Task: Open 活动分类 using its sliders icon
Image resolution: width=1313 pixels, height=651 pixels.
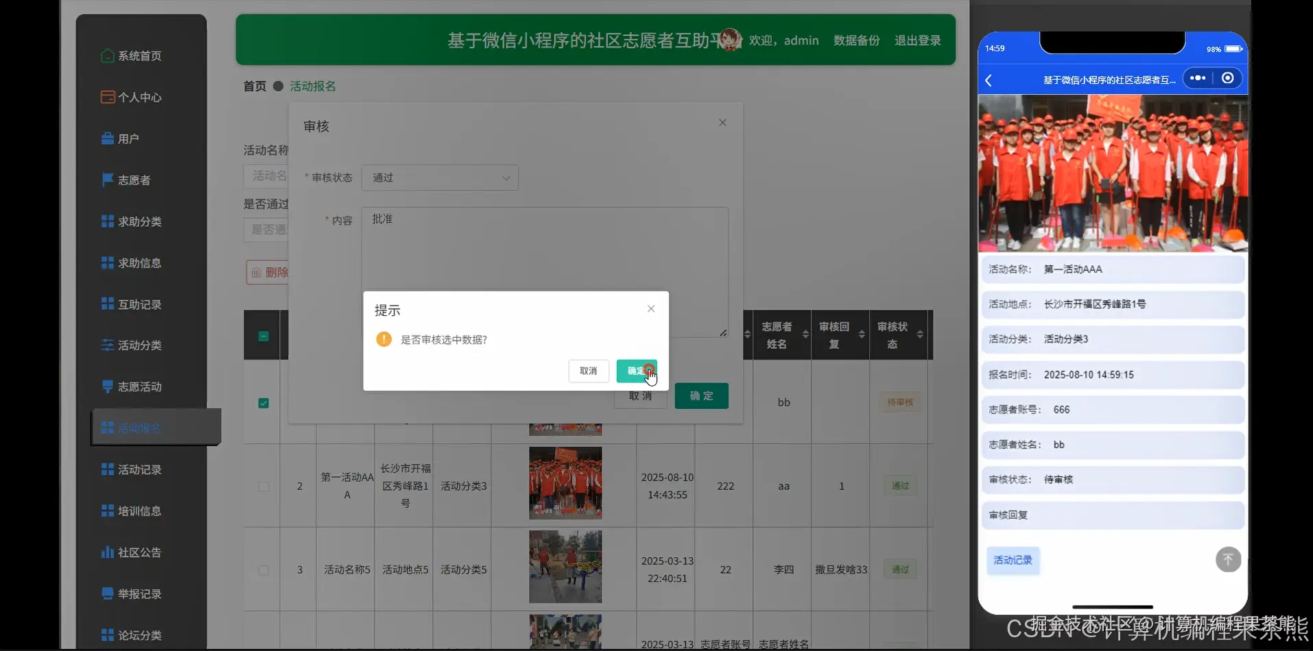Action: (107, 345)
